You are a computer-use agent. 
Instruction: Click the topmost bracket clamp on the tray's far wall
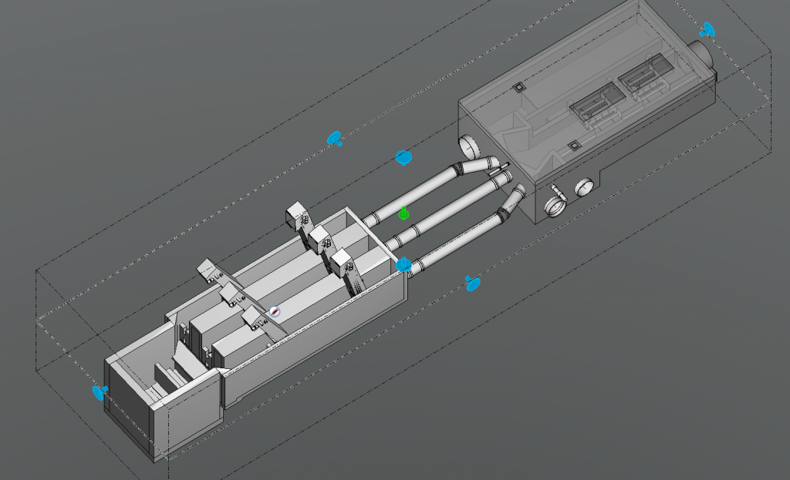coord(295,217)
